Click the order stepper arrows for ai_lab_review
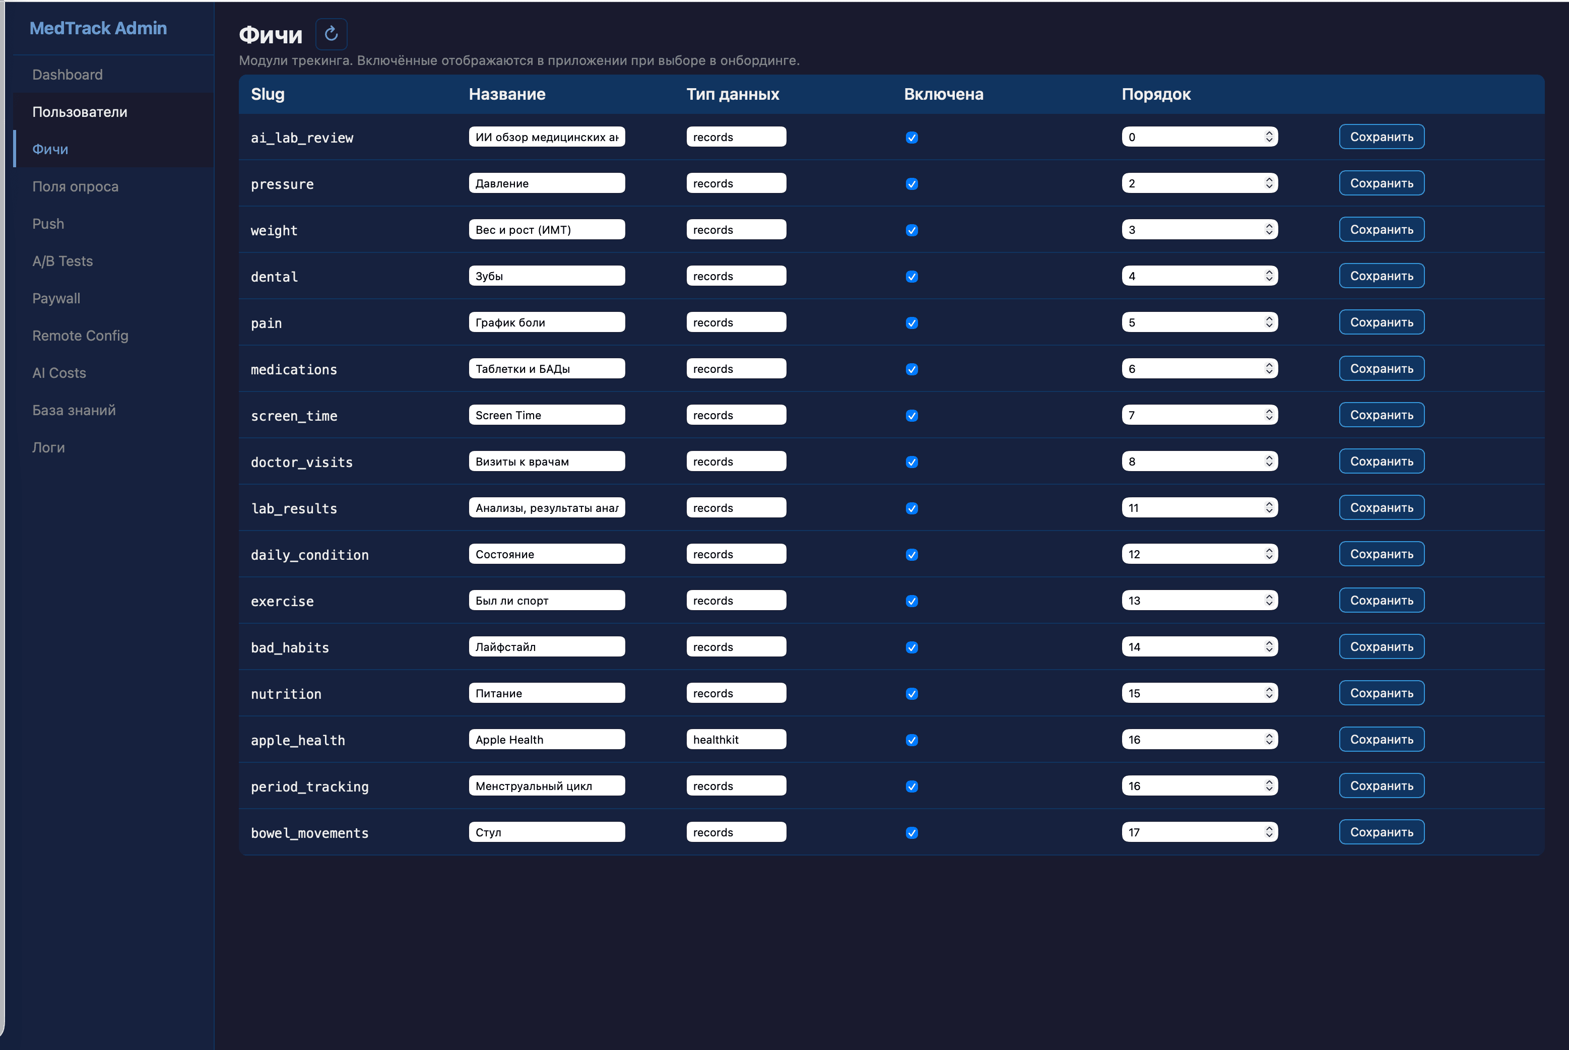Viewport: 1569px width, 1050px height. point(1268,137)
